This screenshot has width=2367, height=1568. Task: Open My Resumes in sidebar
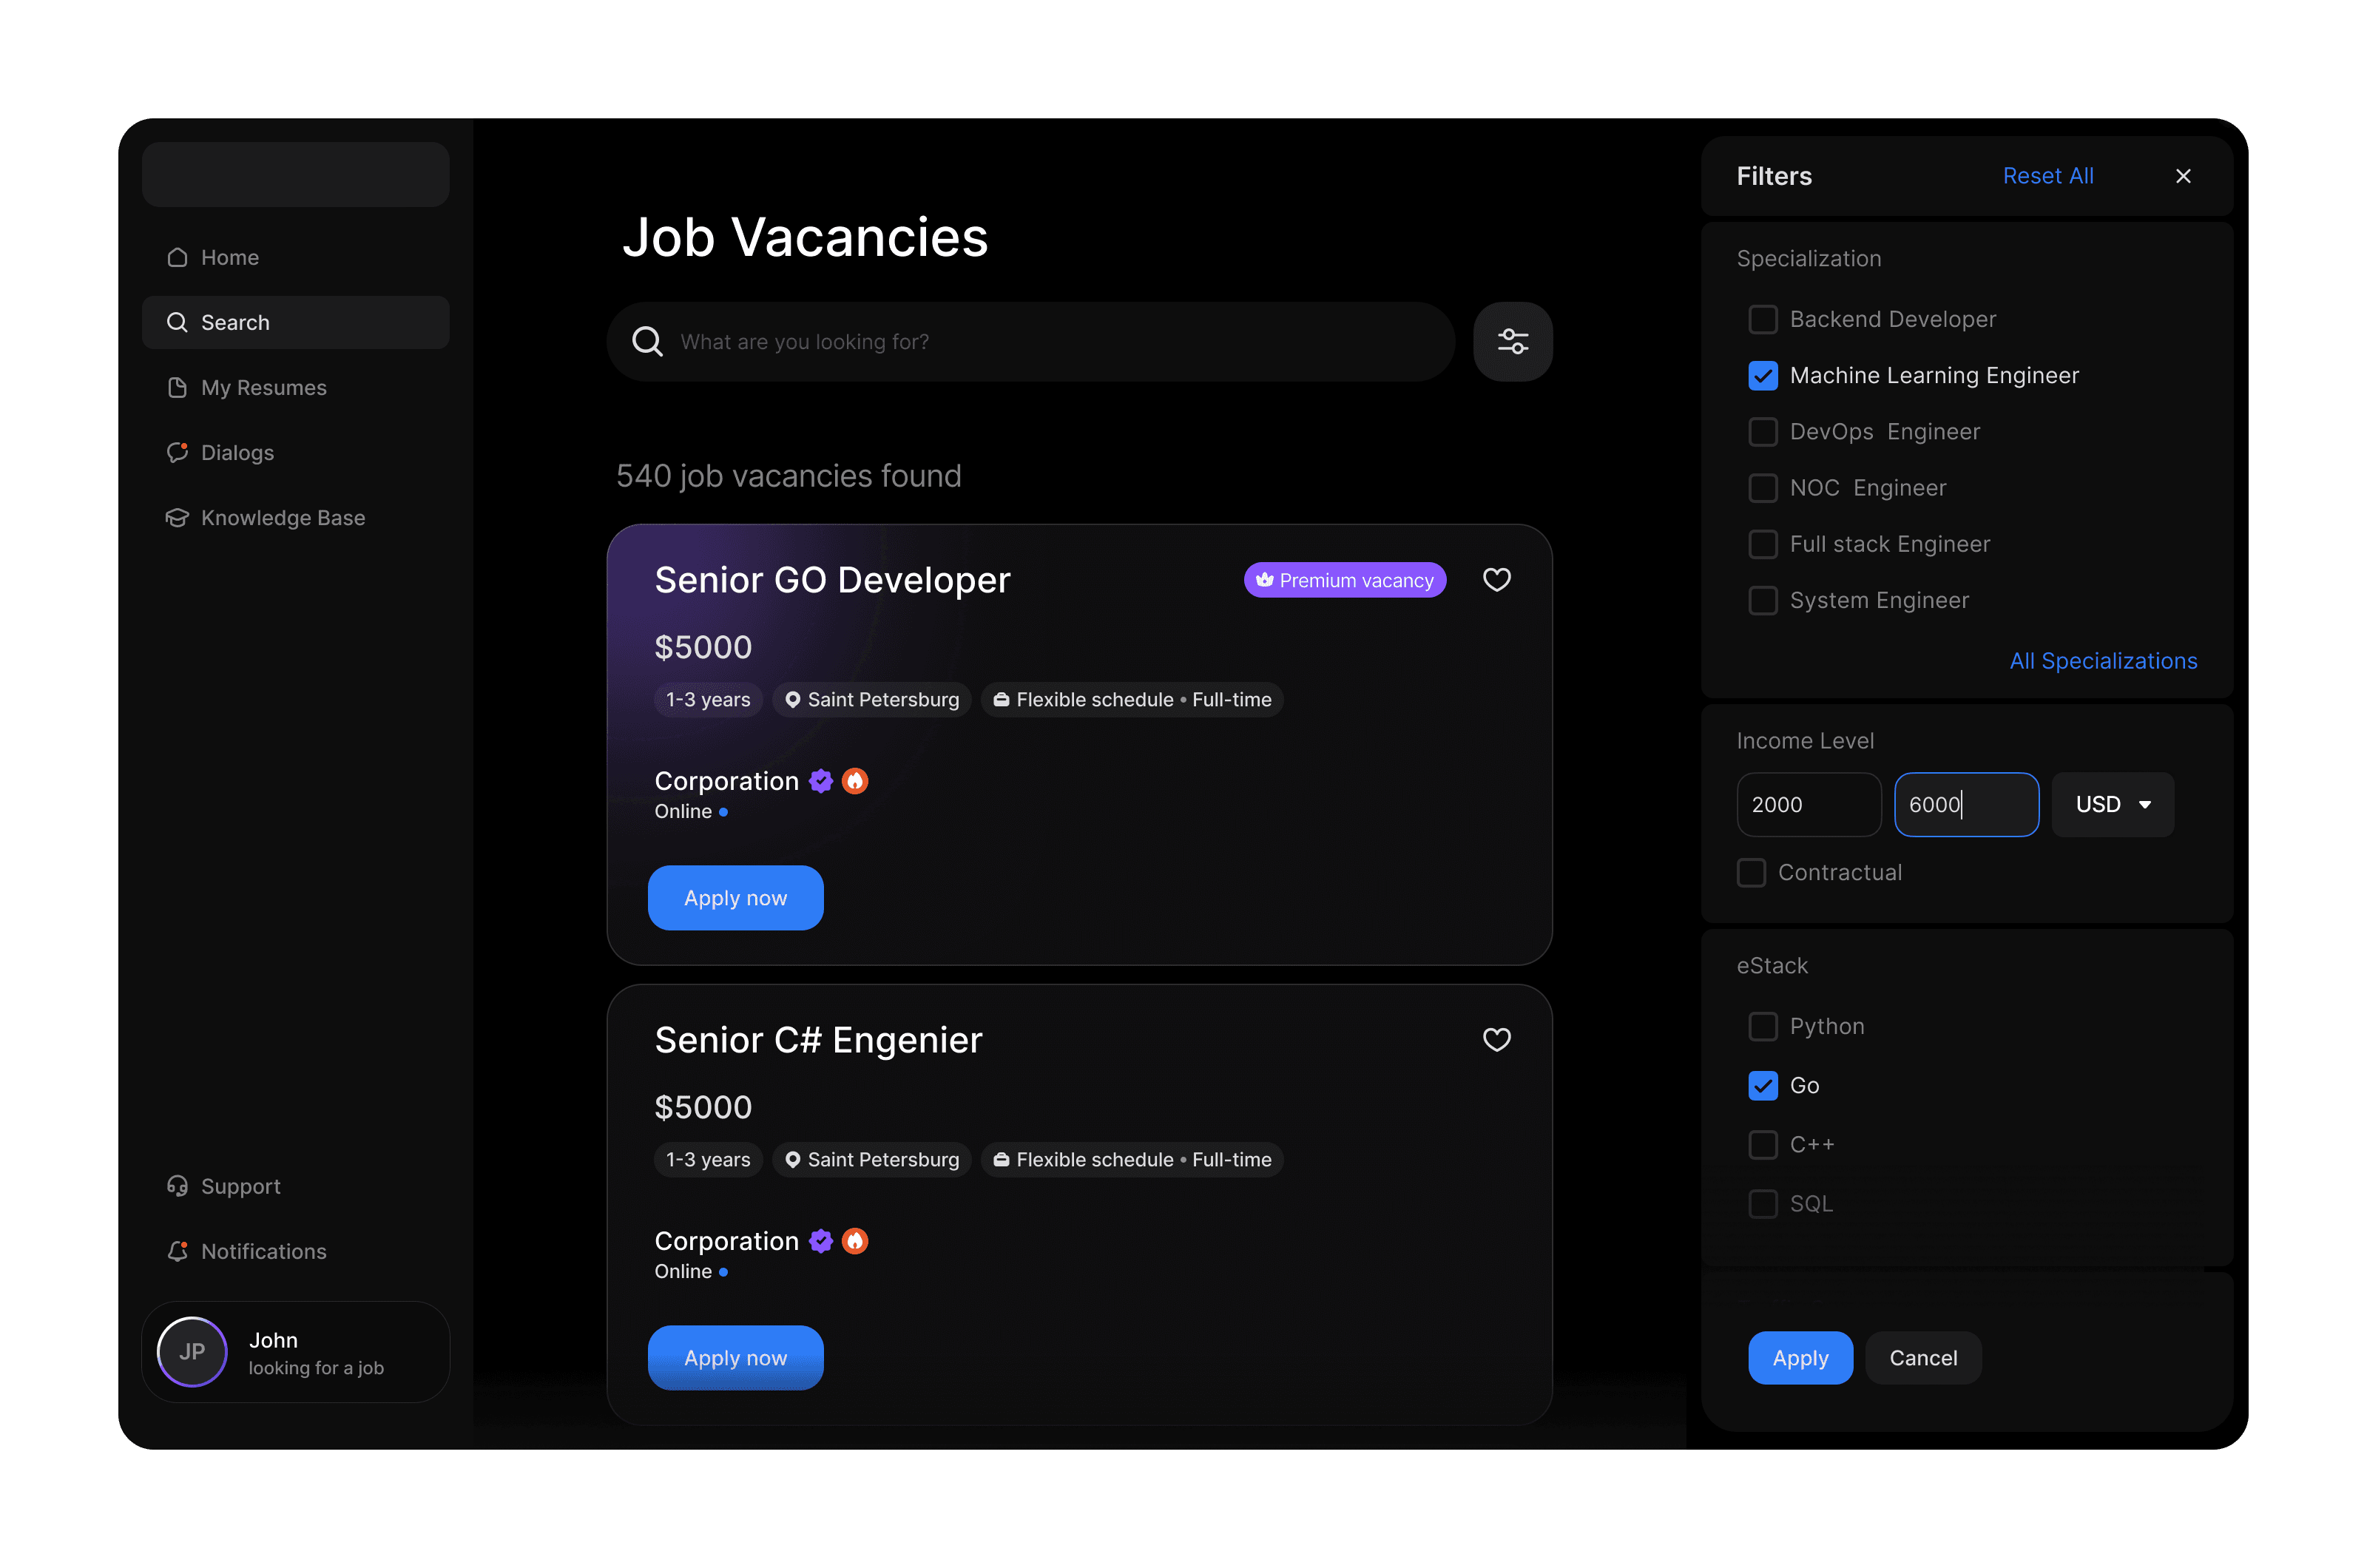click(x=263, y=388)
